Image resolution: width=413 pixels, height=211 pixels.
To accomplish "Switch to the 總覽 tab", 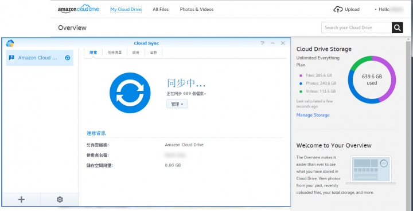I will click(93, 53).
